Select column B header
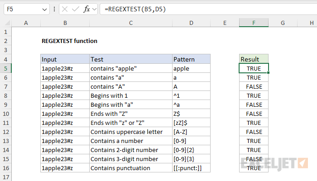317x181 pixels. tap(65, 23)
